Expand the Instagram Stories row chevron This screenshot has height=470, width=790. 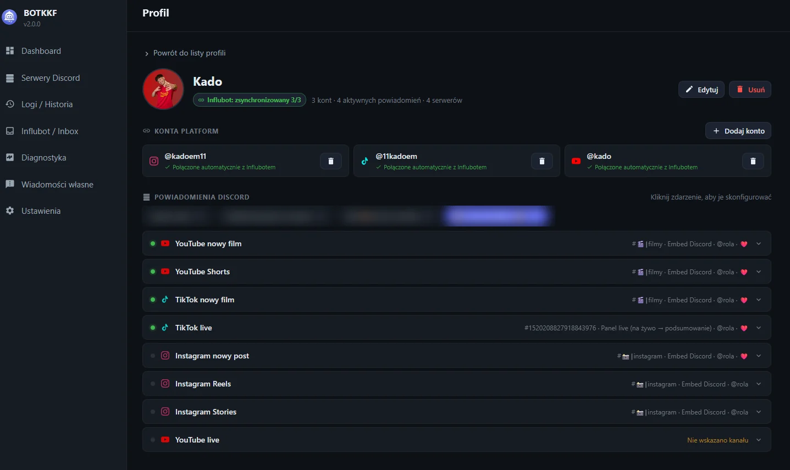[x=759, y=412]
